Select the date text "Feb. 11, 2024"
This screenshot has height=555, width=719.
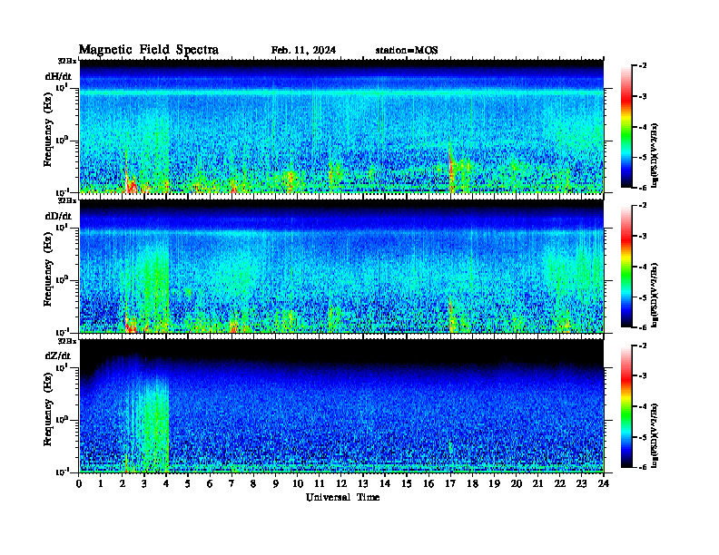click(x=303, y=51)
